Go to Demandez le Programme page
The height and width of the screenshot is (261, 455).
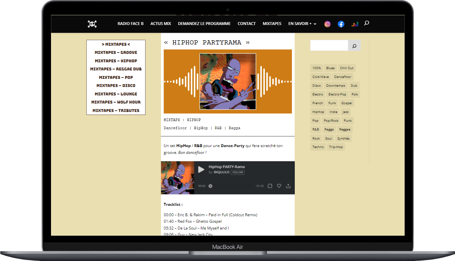coord(204,24)
